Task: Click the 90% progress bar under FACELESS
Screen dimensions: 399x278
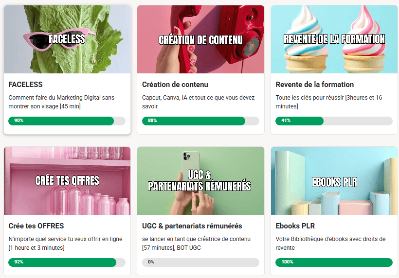Action: [x=67, y=121]
